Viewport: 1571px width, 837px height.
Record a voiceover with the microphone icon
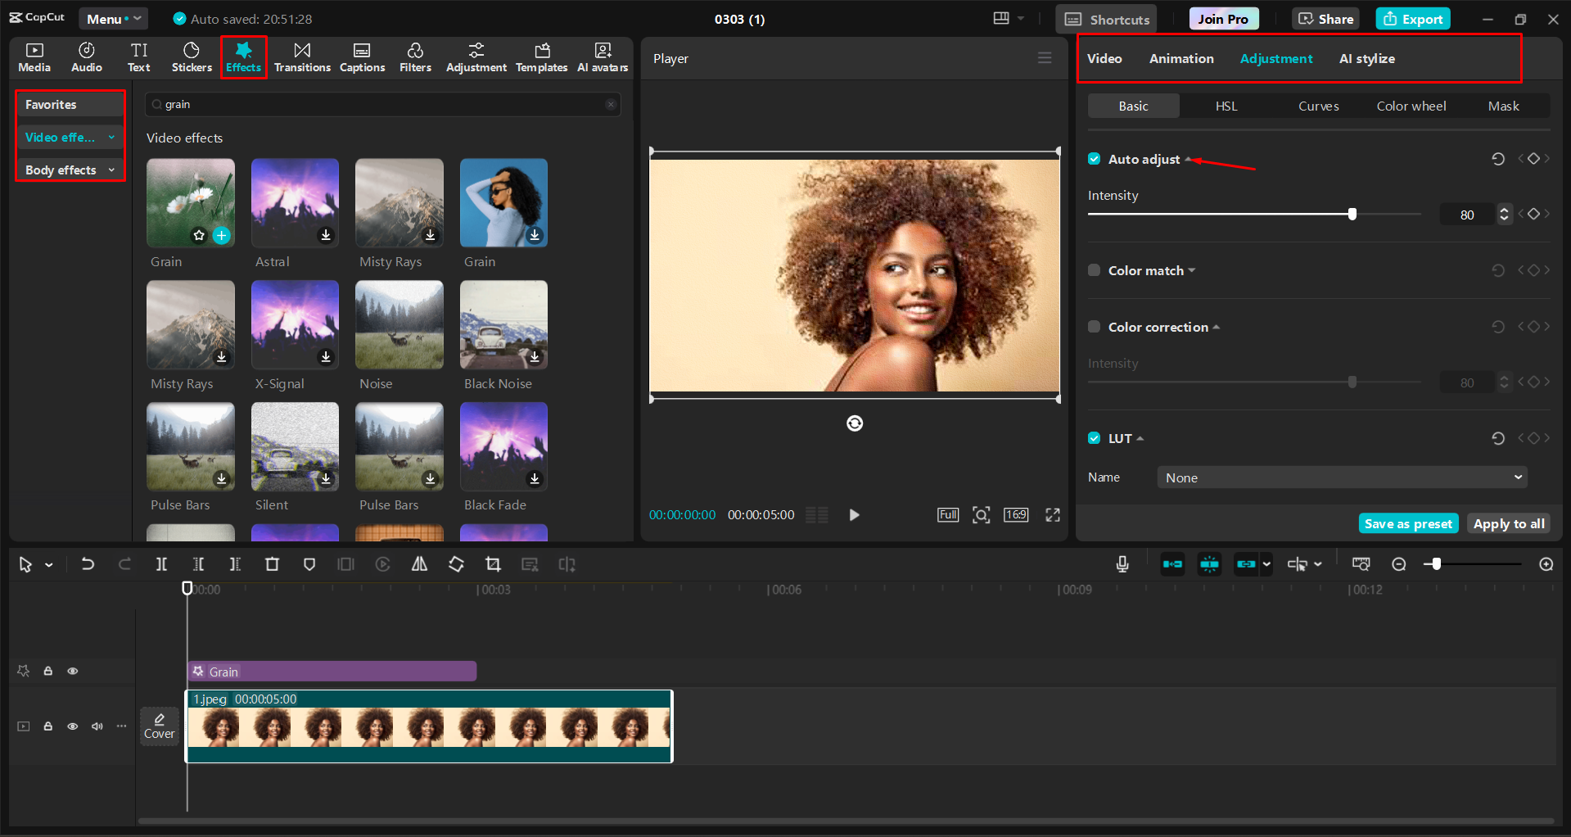tap(1122, 564)
